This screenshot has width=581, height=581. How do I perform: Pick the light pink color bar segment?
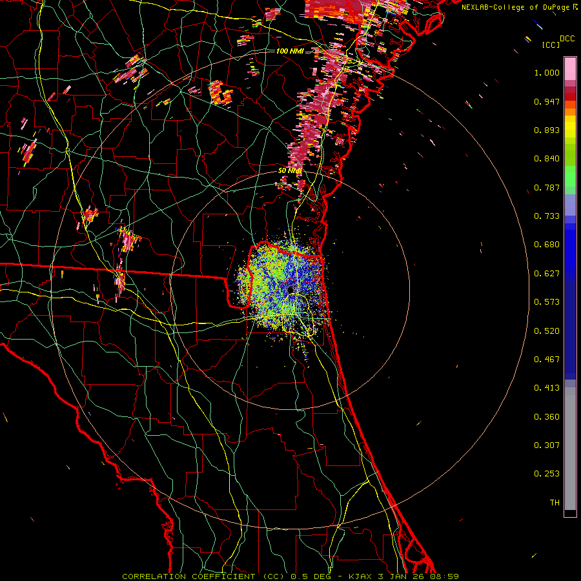570,69
